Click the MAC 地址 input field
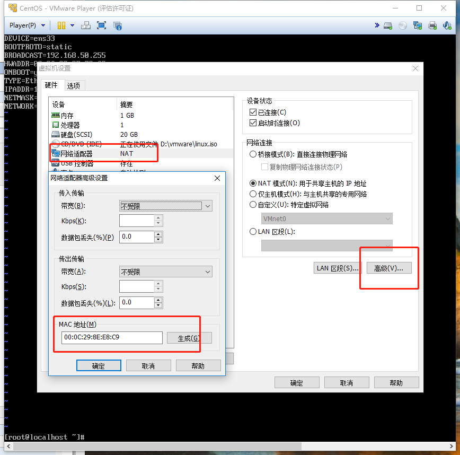 [x=112, y=337]
